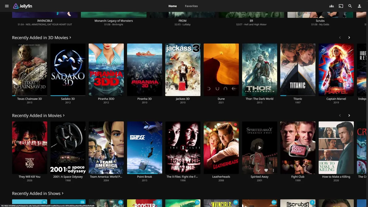Open Recently Added in 3D Movies section
The height and width of the screenshot is (207, 368).
click(41, 38)
